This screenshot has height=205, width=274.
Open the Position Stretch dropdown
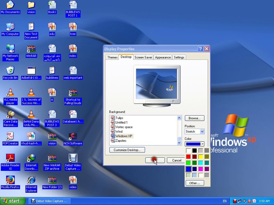click(x=194, y=132)
